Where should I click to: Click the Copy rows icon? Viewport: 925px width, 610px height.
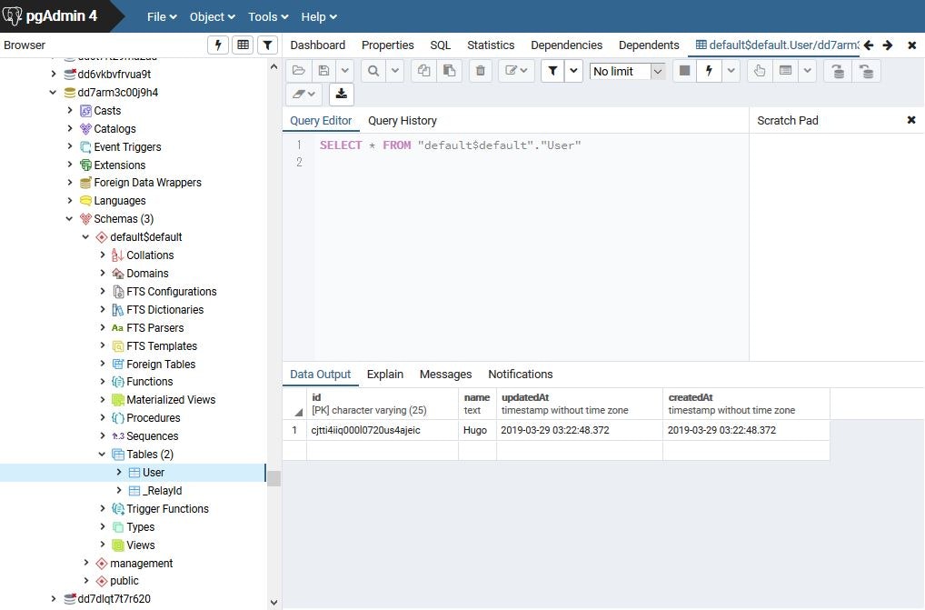coord(423,71)
